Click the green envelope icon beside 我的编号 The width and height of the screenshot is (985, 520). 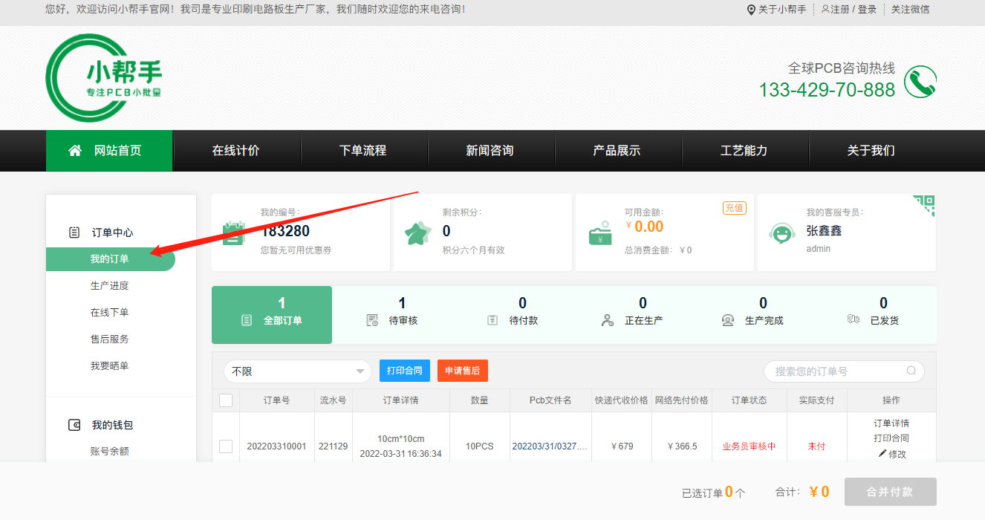point(233,233)
